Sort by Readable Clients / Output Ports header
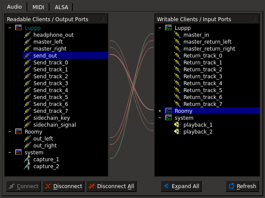Image resolution: width=265 pixels, height=198 pixels. click(56, 19)
